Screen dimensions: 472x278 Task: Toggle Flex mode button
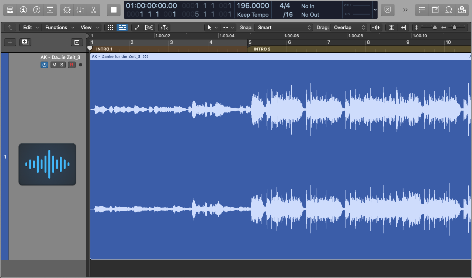point(149,27)
